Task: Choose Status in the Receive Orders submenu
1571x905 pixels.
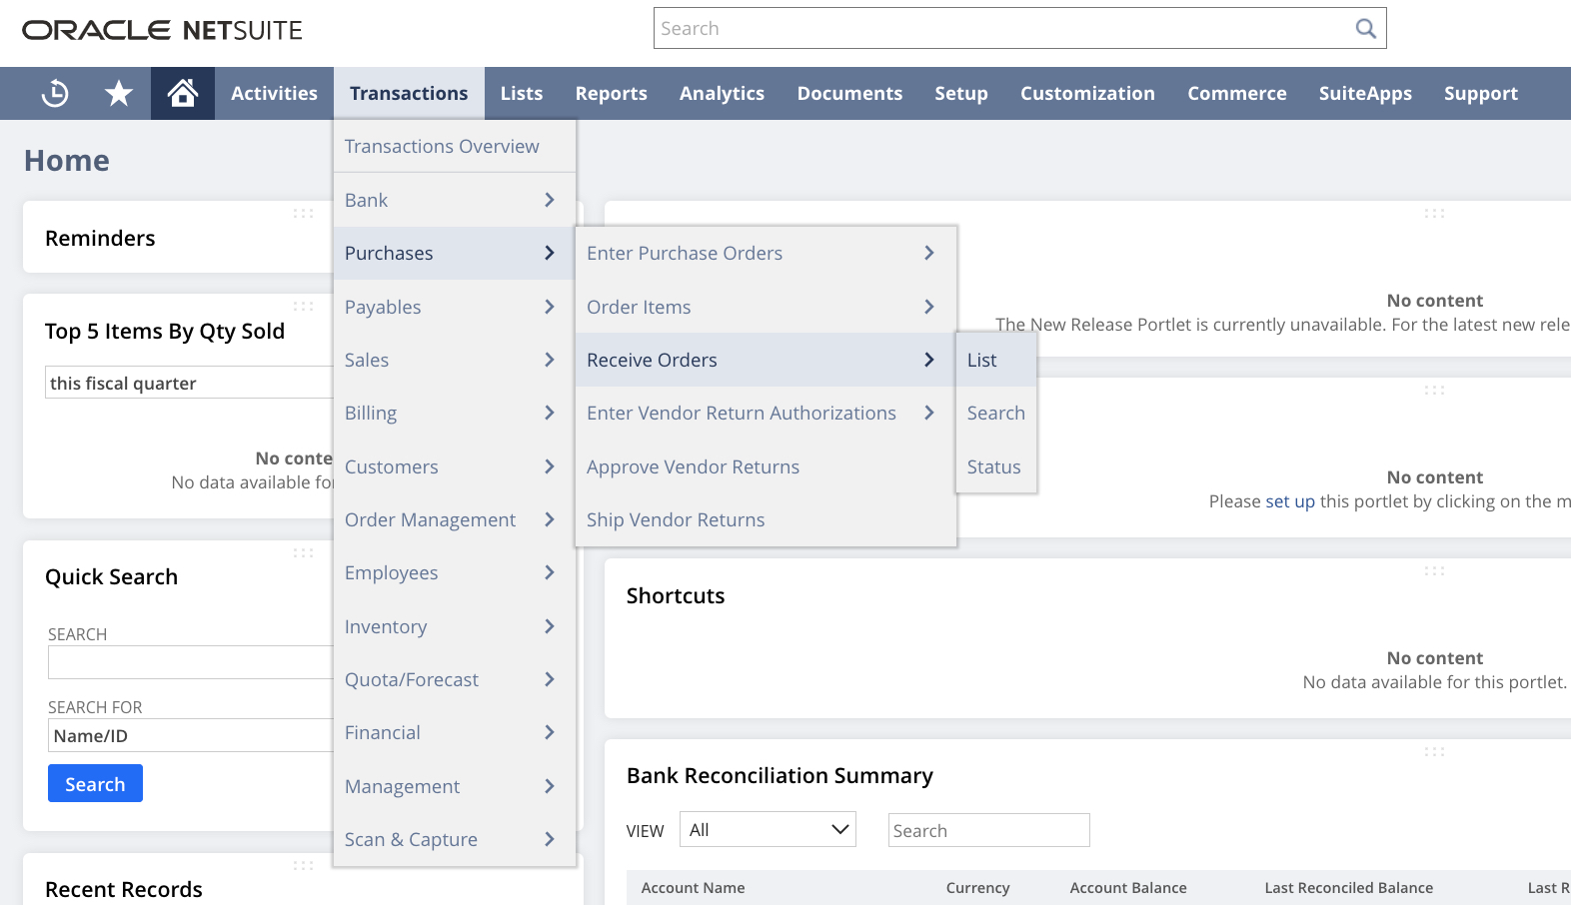Action: click(993, 467)
